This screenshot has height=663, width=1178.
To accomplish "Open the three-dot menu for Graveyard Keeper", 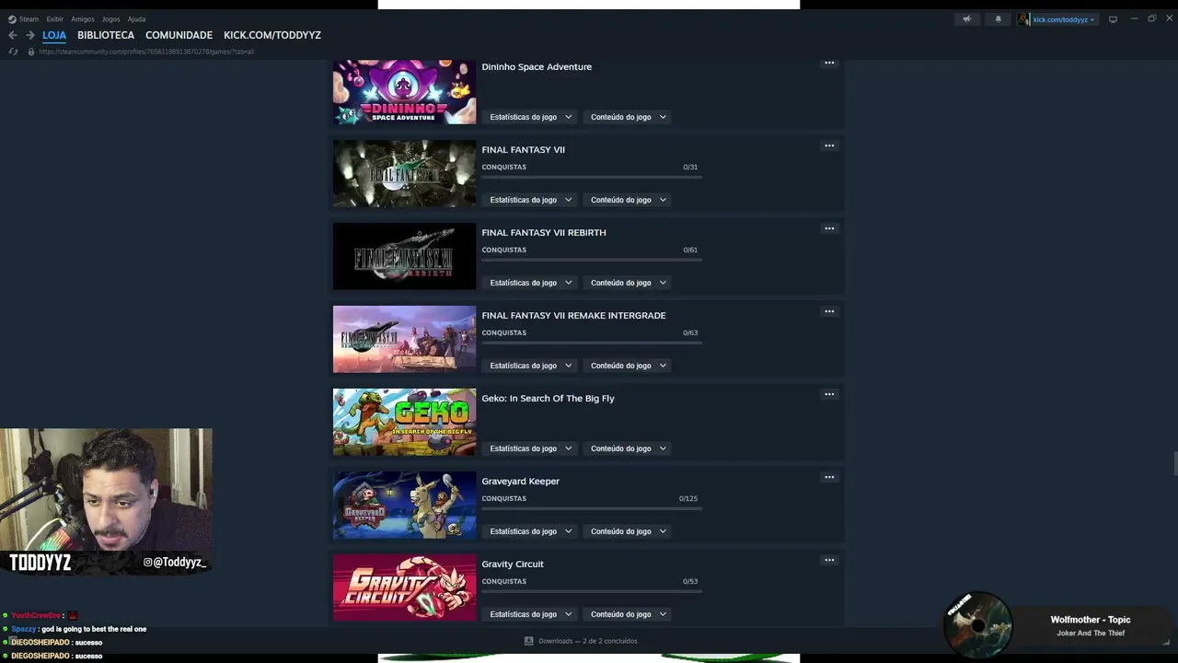I will click(x=829, y=477).
